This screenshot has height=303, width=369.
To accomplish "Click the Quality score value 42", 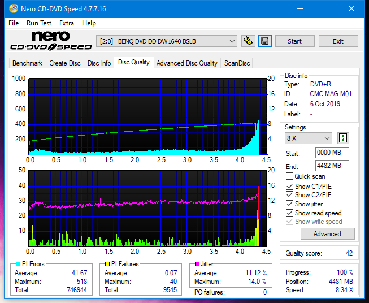I will pyautogui.click(x=349, y=253).
